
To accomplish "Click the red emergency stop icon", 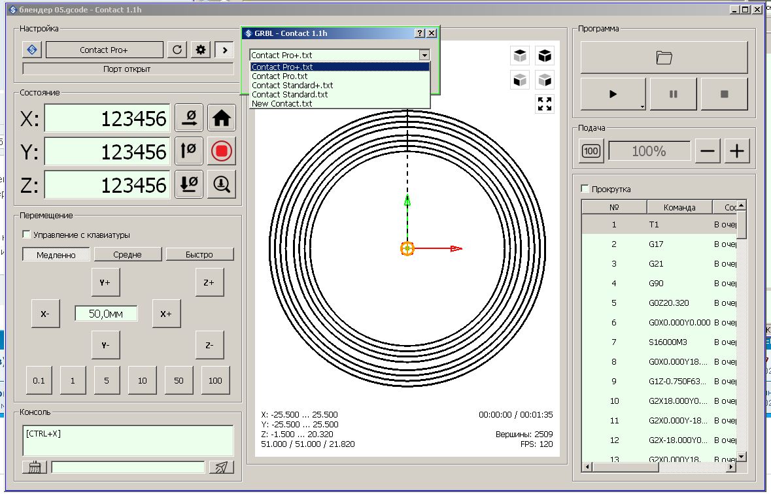I will [x=222, y=152].
